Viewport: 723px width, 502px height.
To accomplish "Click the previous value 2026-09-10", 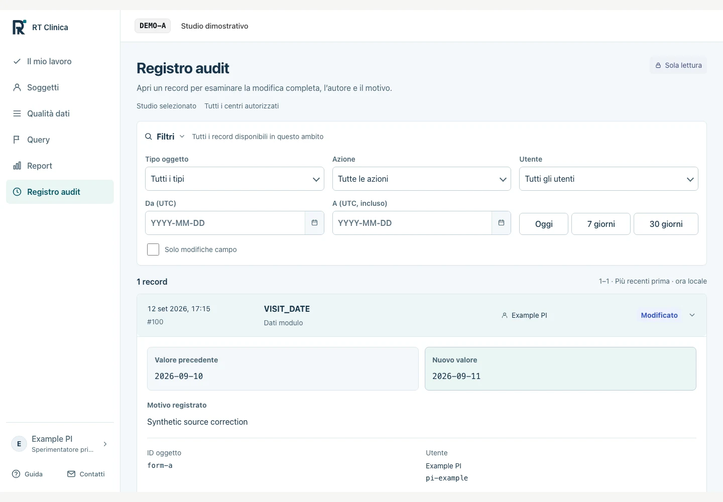I will (179, 376).
